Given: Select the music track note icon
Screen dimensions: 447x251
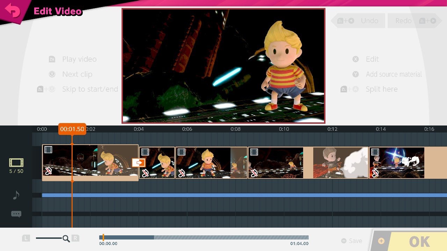Looking at the screenshot, I should 16,195.
